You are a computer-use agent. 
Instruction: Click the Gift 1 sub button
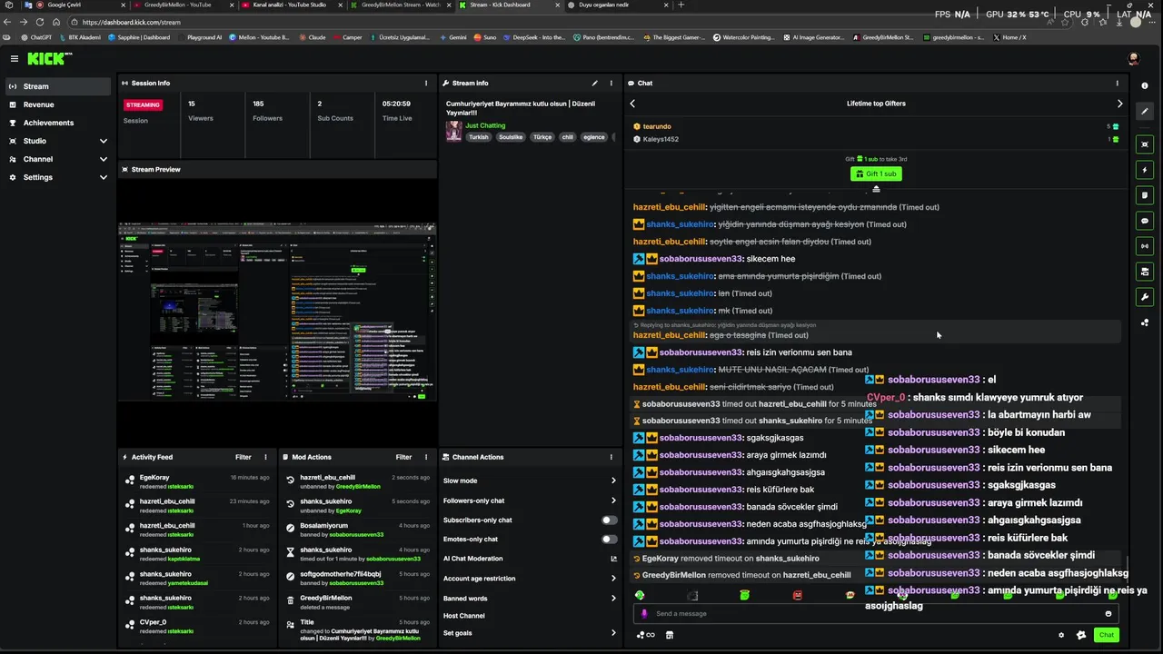pos(876,173)
